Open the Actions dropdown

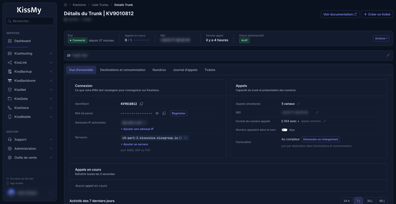click(x=381, y=39)
